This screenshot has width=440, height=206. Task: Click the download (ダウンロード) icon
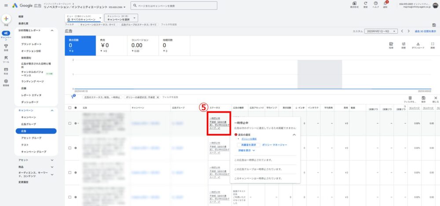click(418, 44)
